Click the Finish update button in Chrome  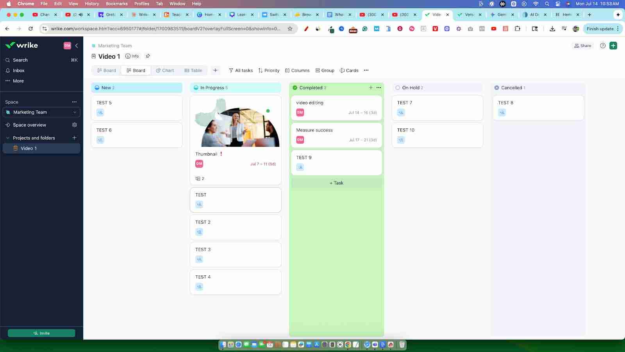600,29
